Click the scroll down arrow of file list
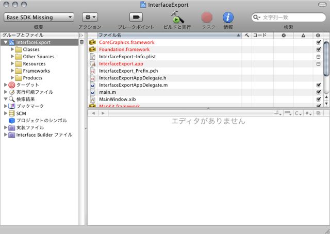 [x=326, y=104]
